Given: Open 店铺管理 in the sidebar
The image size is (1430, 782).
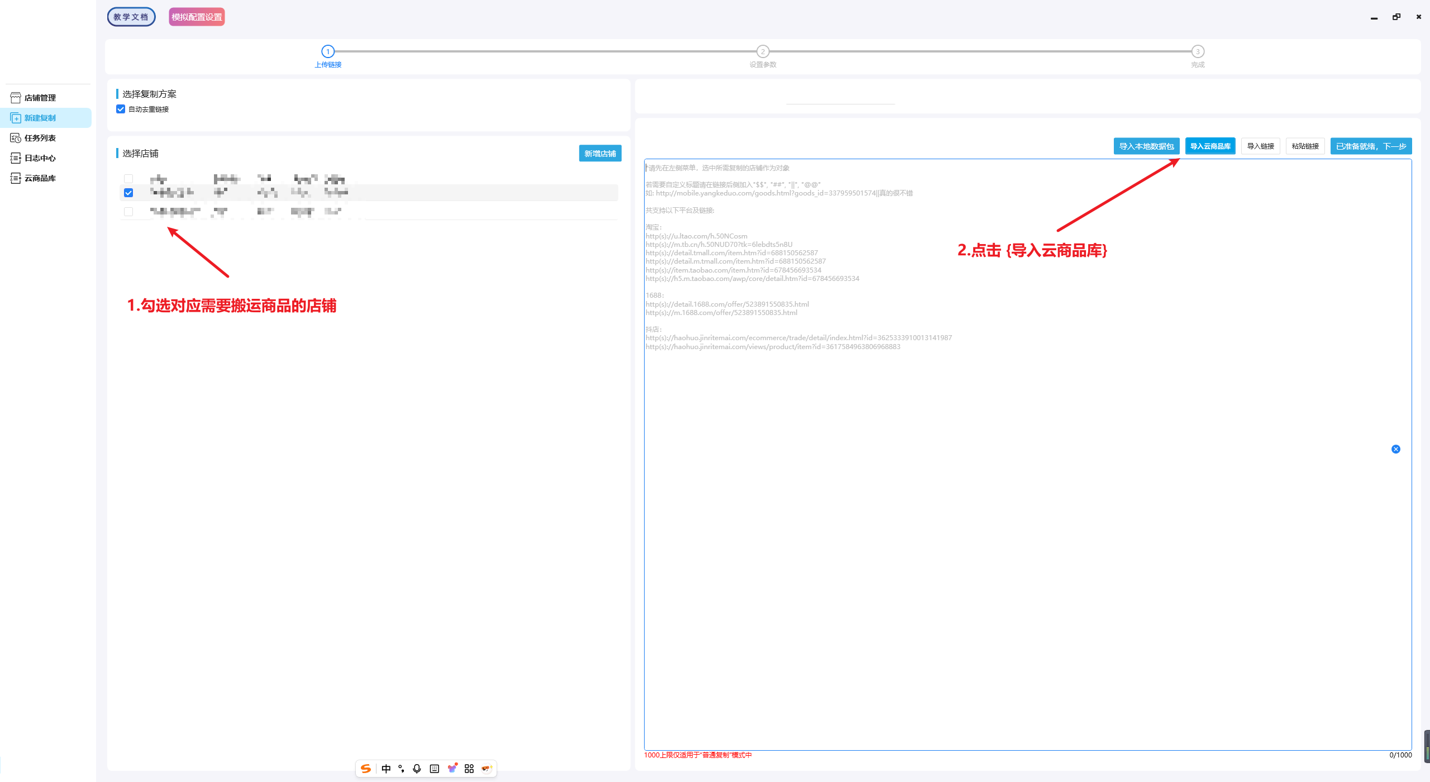Looking at the screenshot, I should tap(47, 98).
